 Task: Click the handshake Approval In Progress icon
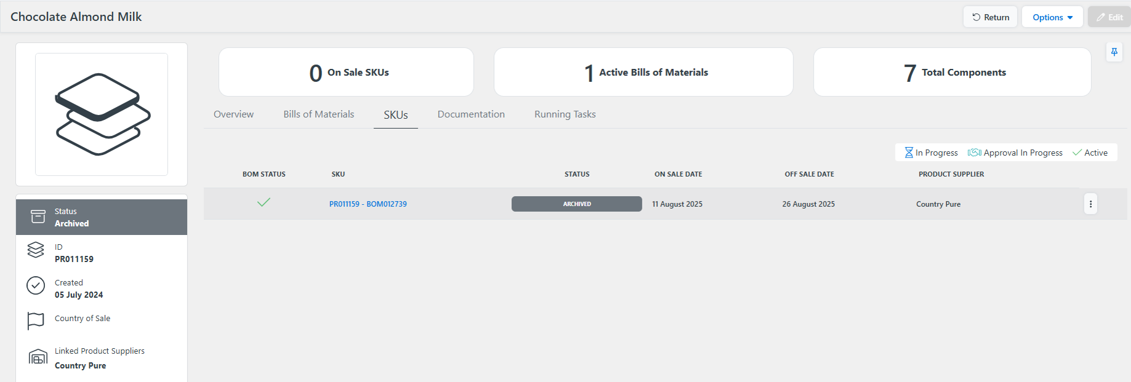pyautogui.click(x=974, y=153)
